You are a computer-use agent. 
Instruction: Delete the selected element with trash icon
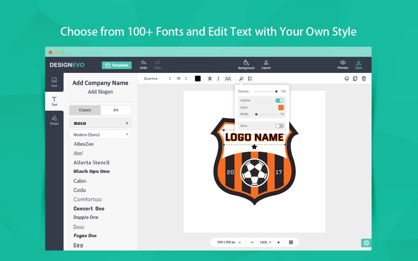tap(363, 79)
